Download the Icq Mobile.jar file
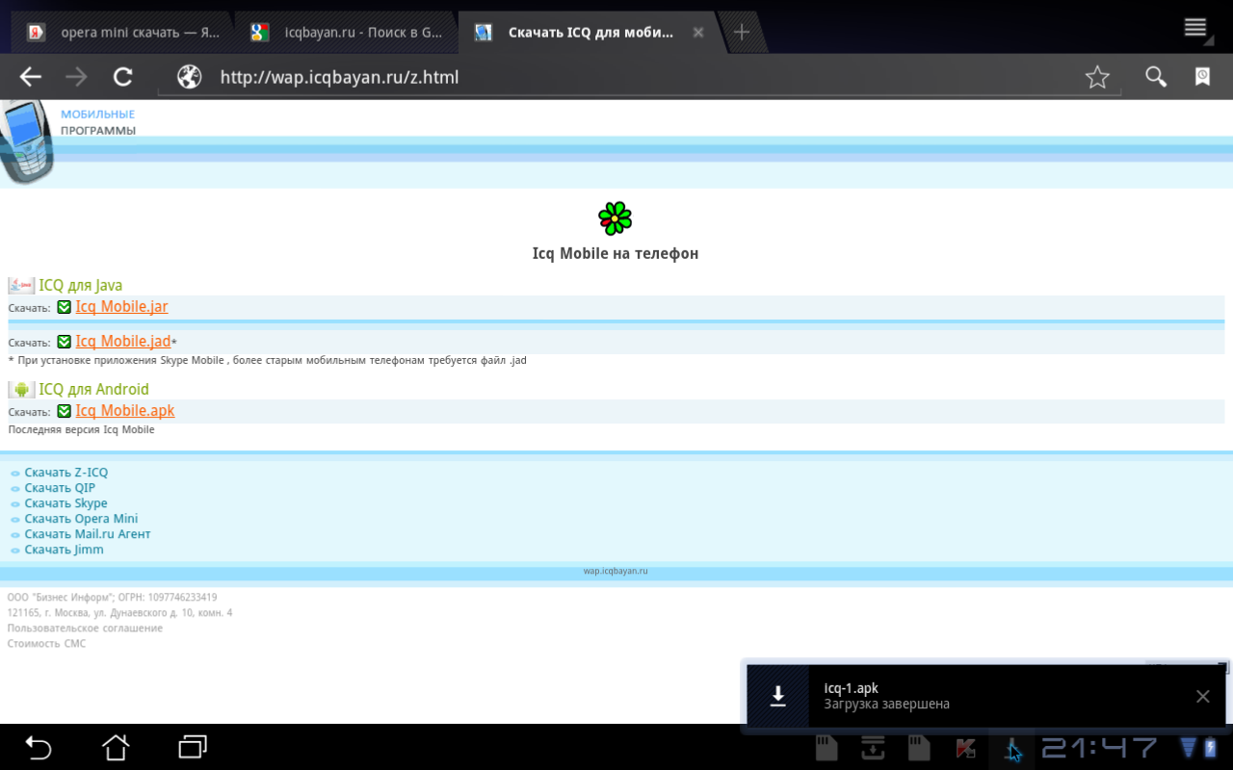 coord(121,307)
